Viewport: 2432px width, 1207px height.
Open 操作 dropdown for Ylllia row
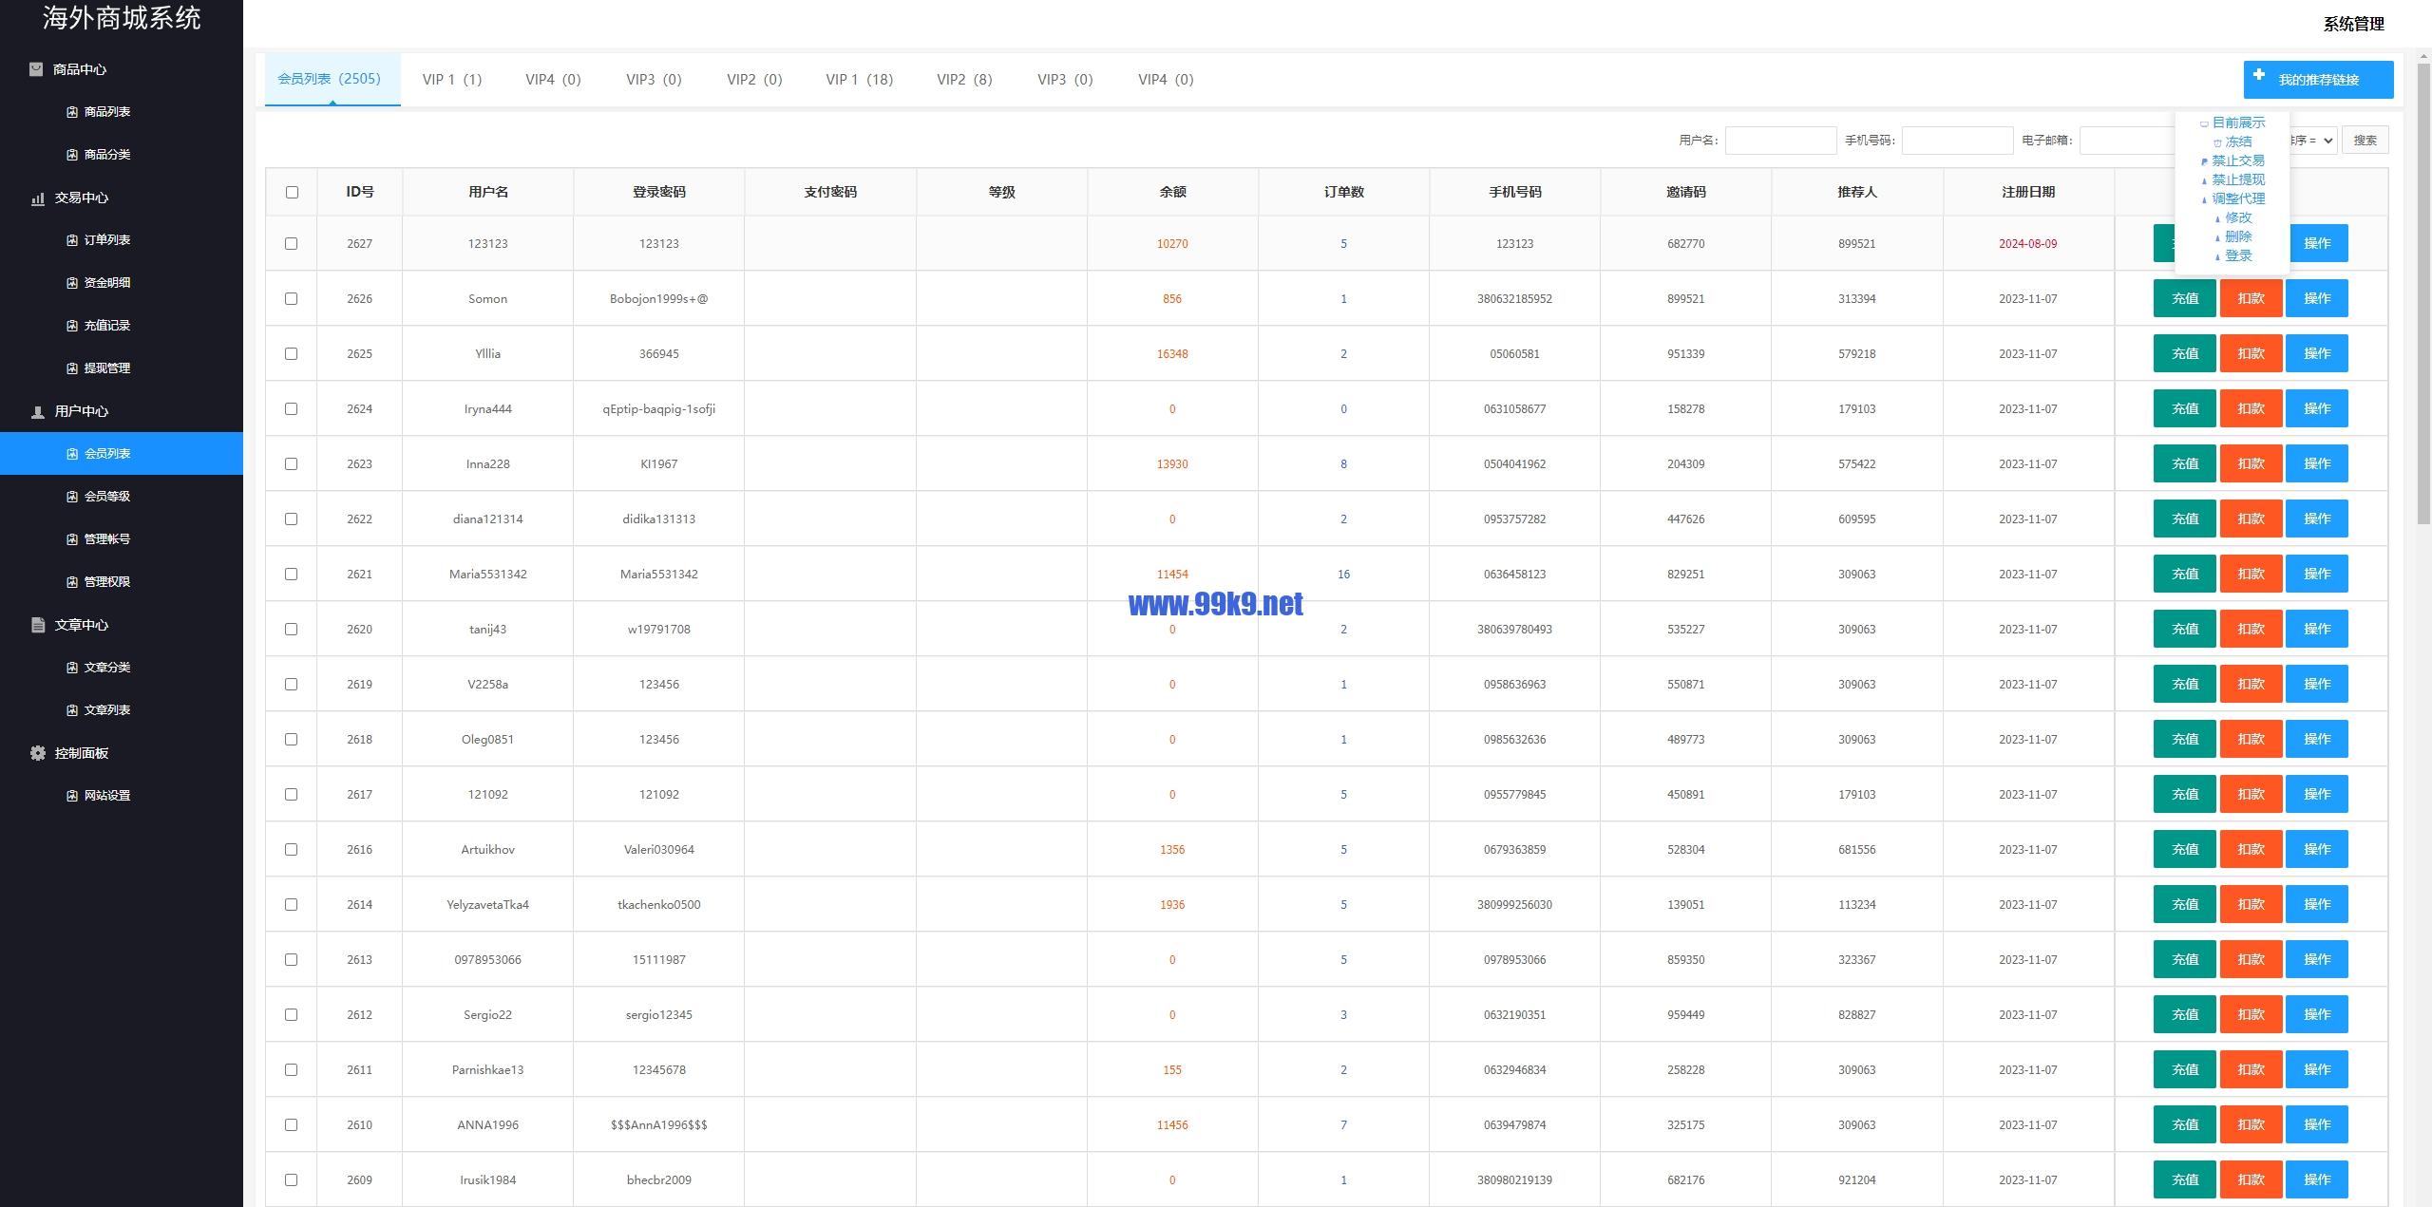(2316, 353)
